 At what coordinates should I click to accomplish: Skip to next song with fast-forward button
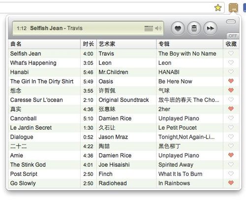click(x=210, y=29)
